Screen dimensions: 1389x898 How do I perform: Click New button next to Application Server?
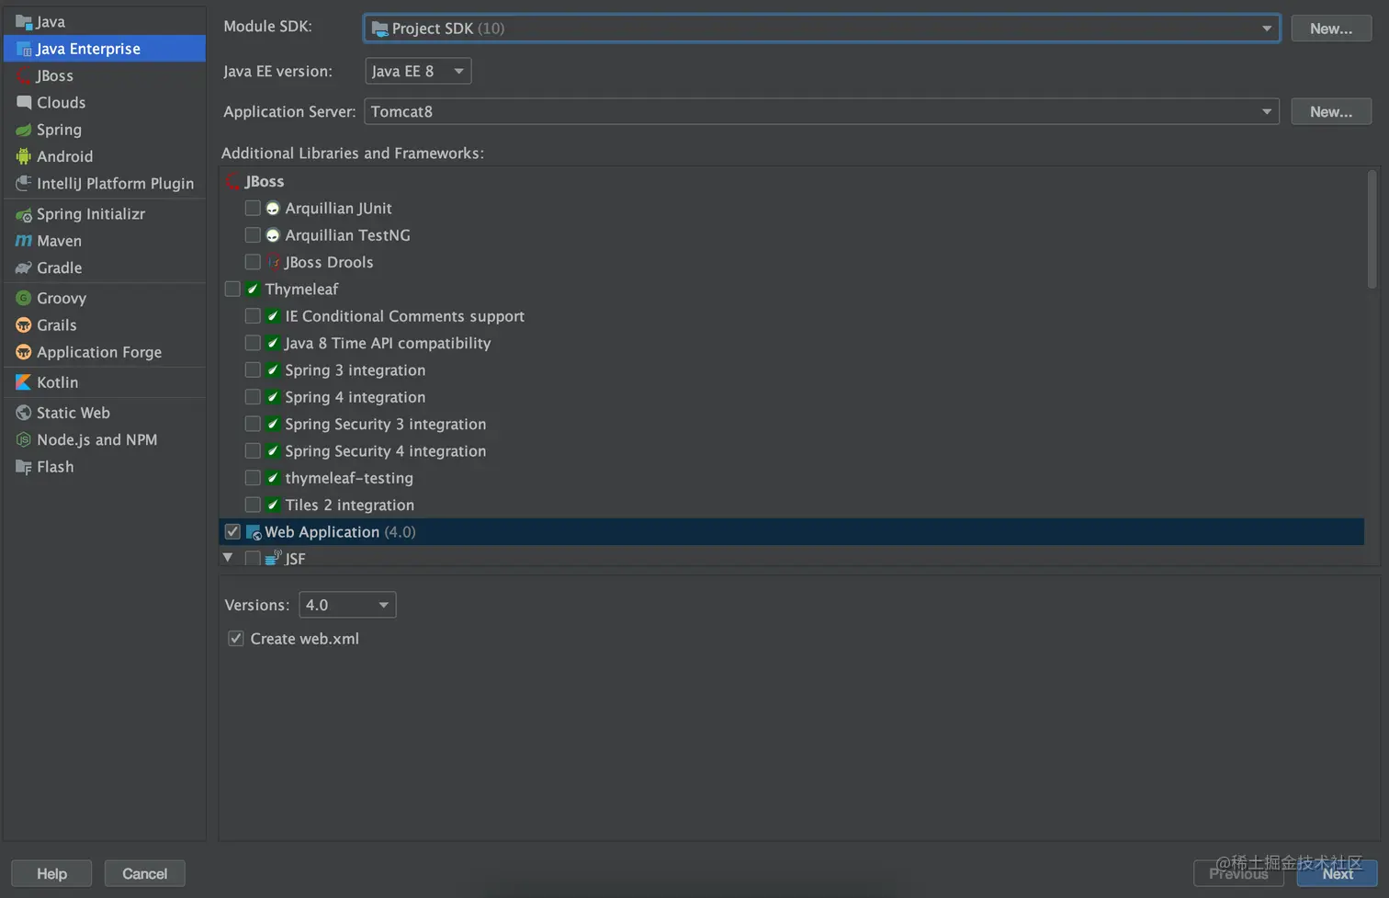coord(1331,111)
